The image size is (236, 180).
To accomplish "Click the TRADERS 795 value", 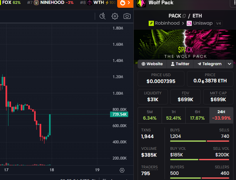I will point(145,173).
